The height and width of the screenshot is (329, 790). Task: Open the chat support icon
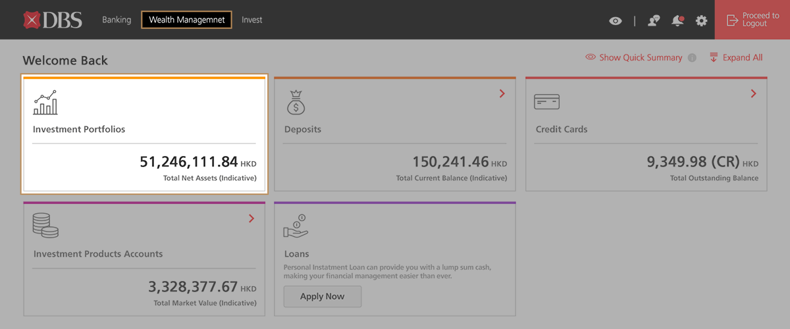(x=653, y=20)
